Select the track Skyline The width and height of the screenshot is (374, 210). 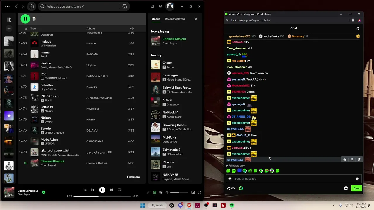pos(82,65)
